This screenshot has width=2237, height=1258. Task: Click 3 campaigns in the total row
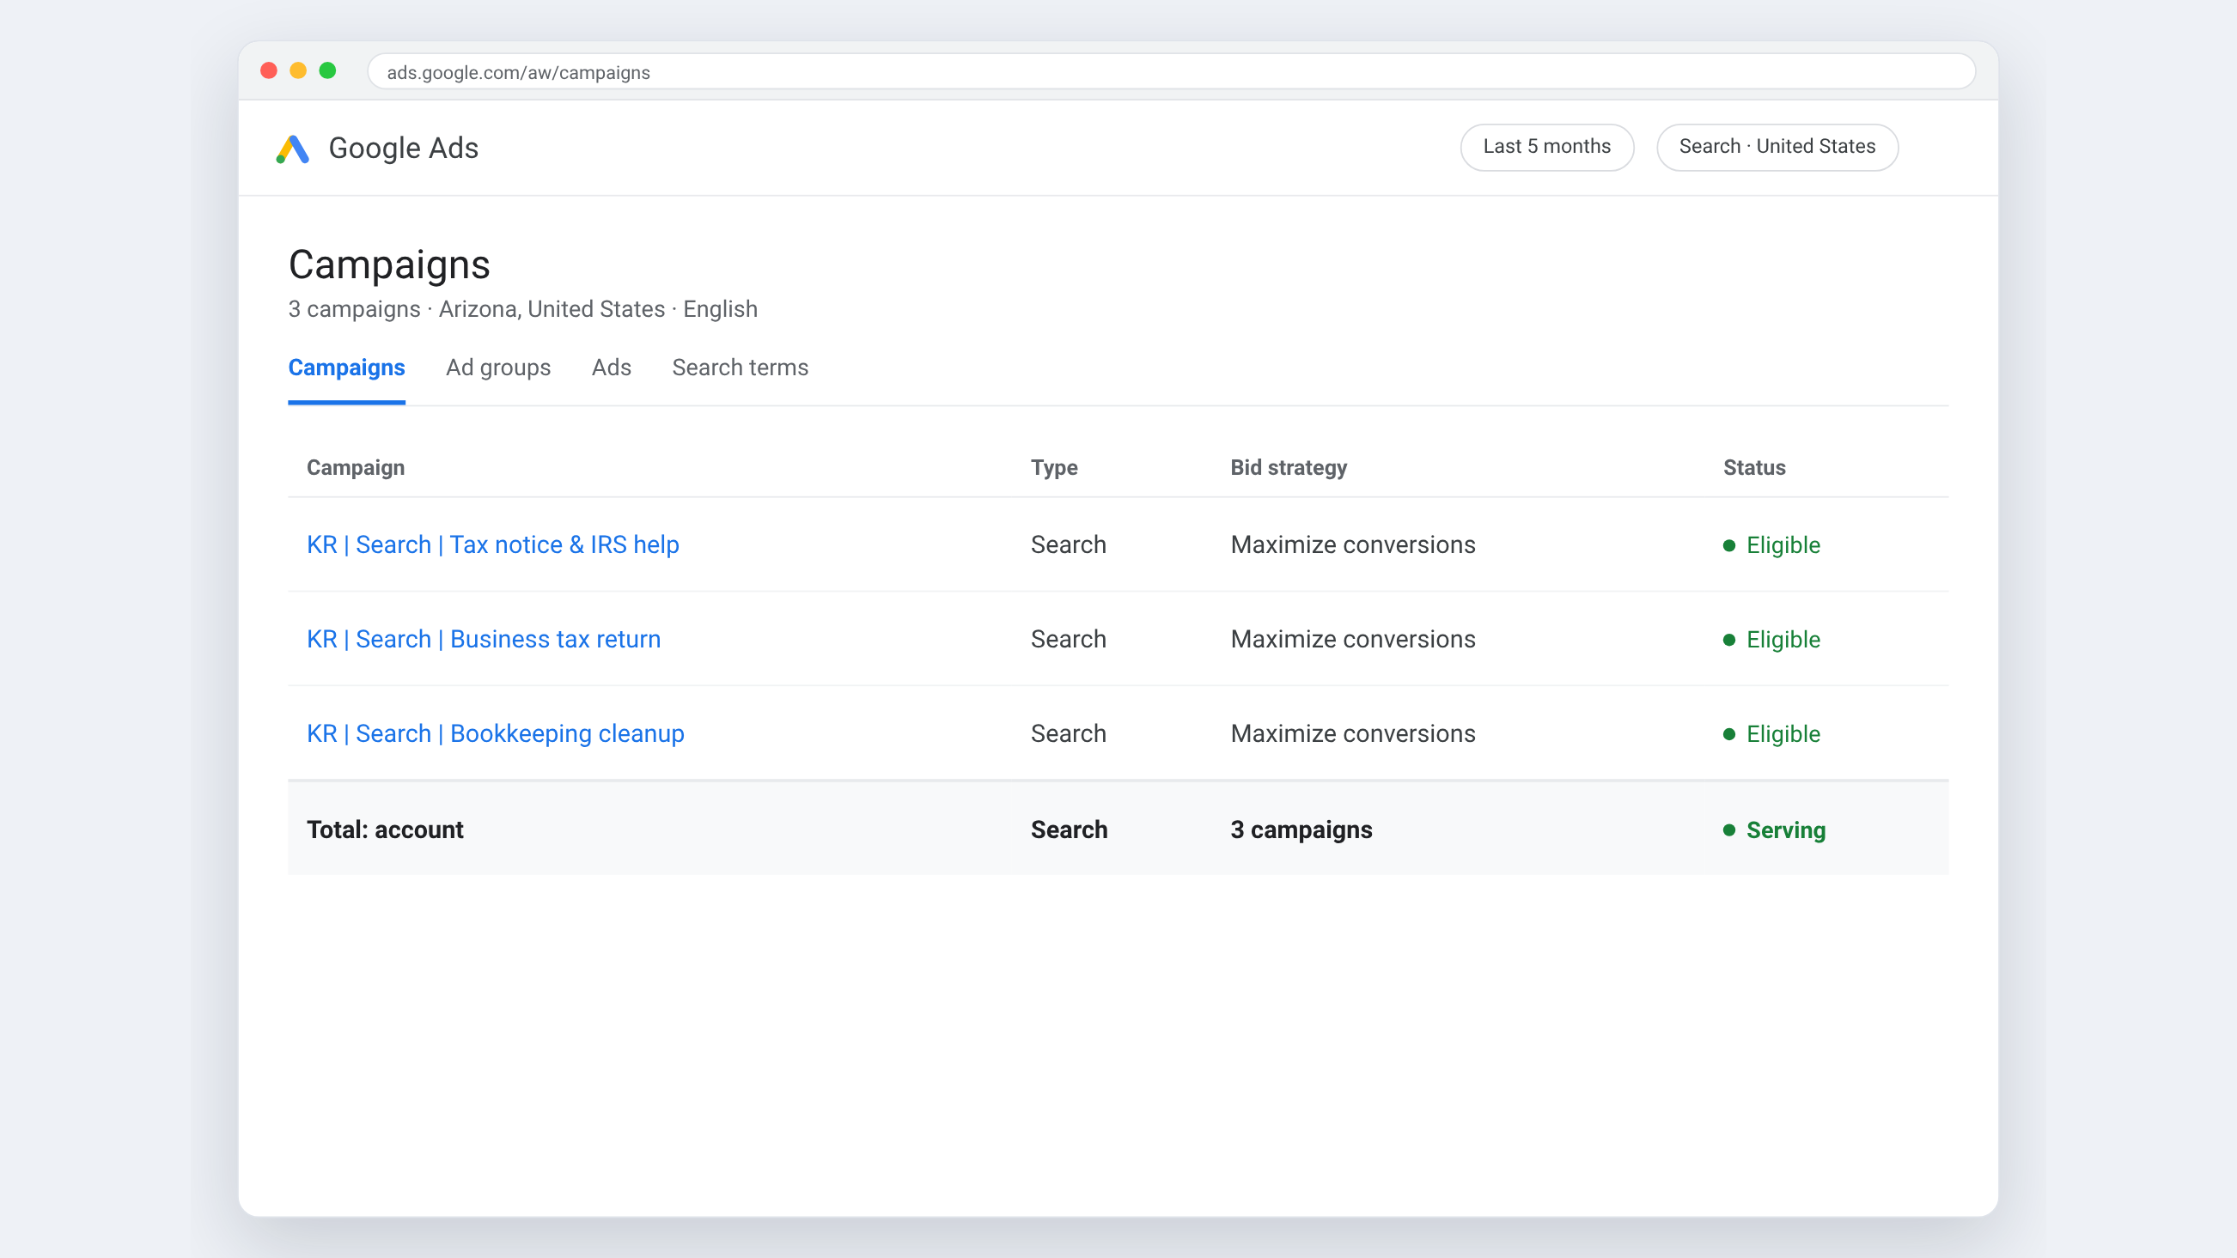coord(1301,830)
